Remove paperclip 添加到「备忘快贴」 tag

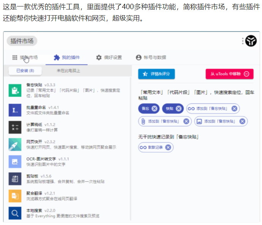186,122
